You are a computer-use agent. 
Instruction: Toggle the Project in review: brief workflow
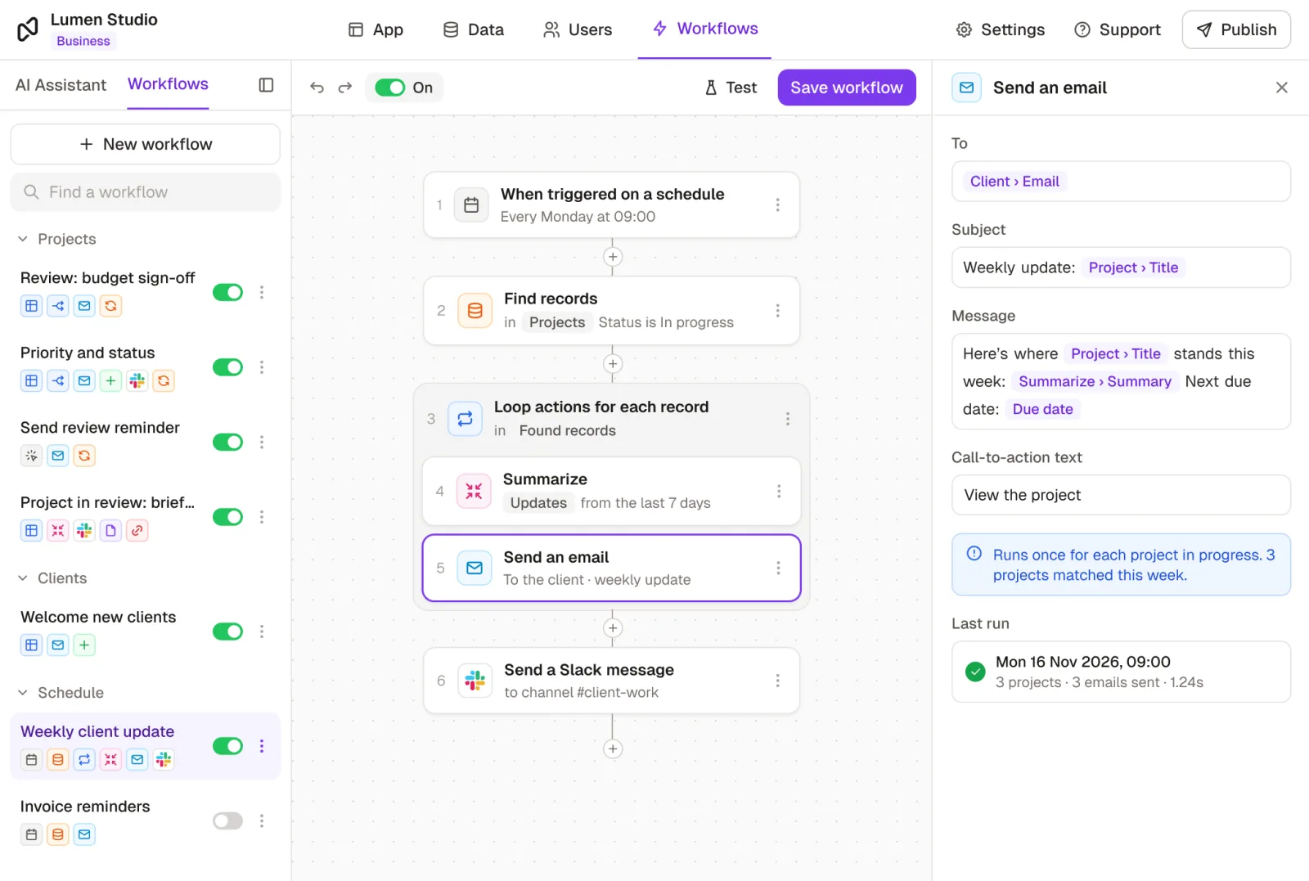[227, 517]
